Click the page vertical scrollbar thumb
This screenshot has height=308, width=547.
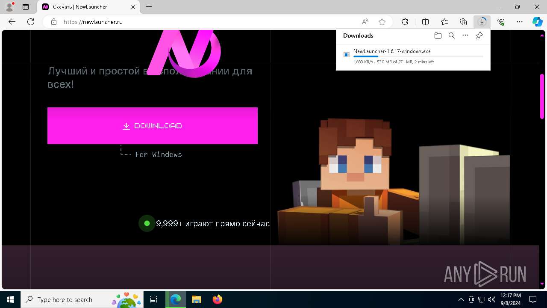[x=542, y=96]
